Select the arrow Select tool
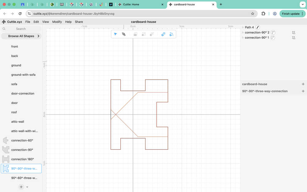Viewport: 307px width, 192px height. (115, 34)
